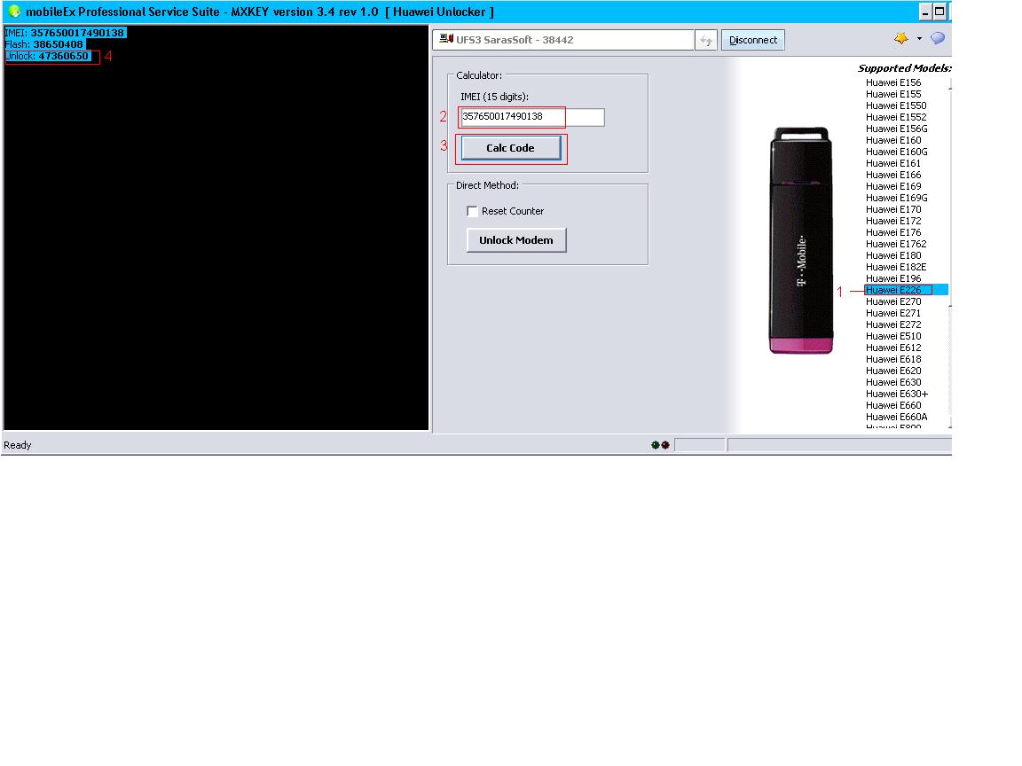The width and height of the screenshot is (1022, 766).
Task: Select Huawei E660 in the list
Action: click(893, 406)
